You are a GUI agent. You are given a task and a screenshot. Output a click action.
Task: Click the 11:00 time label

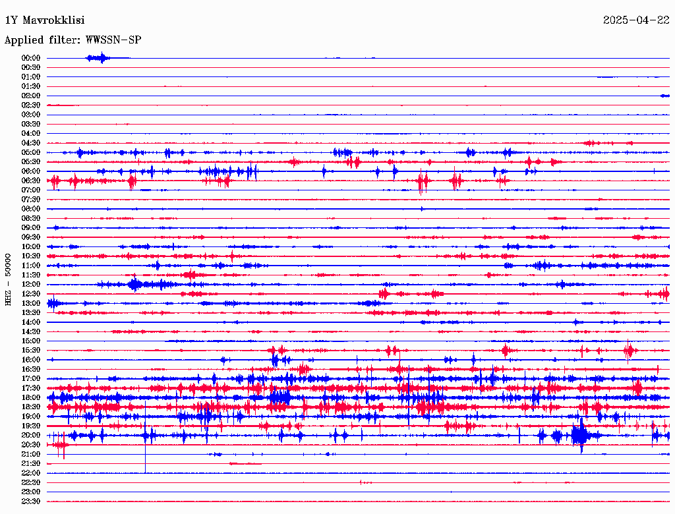click(x=31, y=266)
